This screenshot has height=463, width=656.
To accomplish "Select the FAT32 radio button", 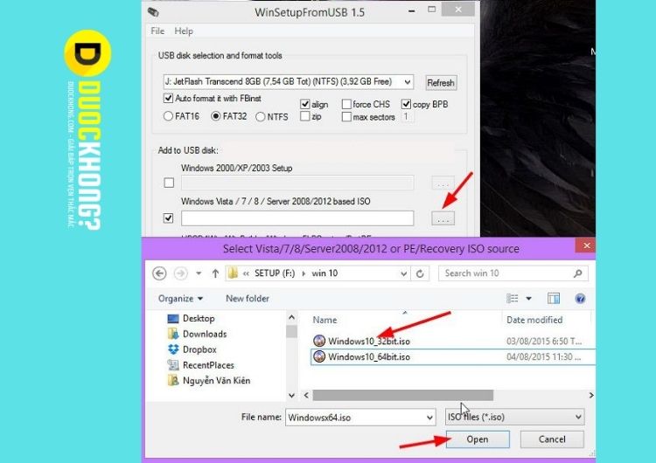I will pos(216,116).
